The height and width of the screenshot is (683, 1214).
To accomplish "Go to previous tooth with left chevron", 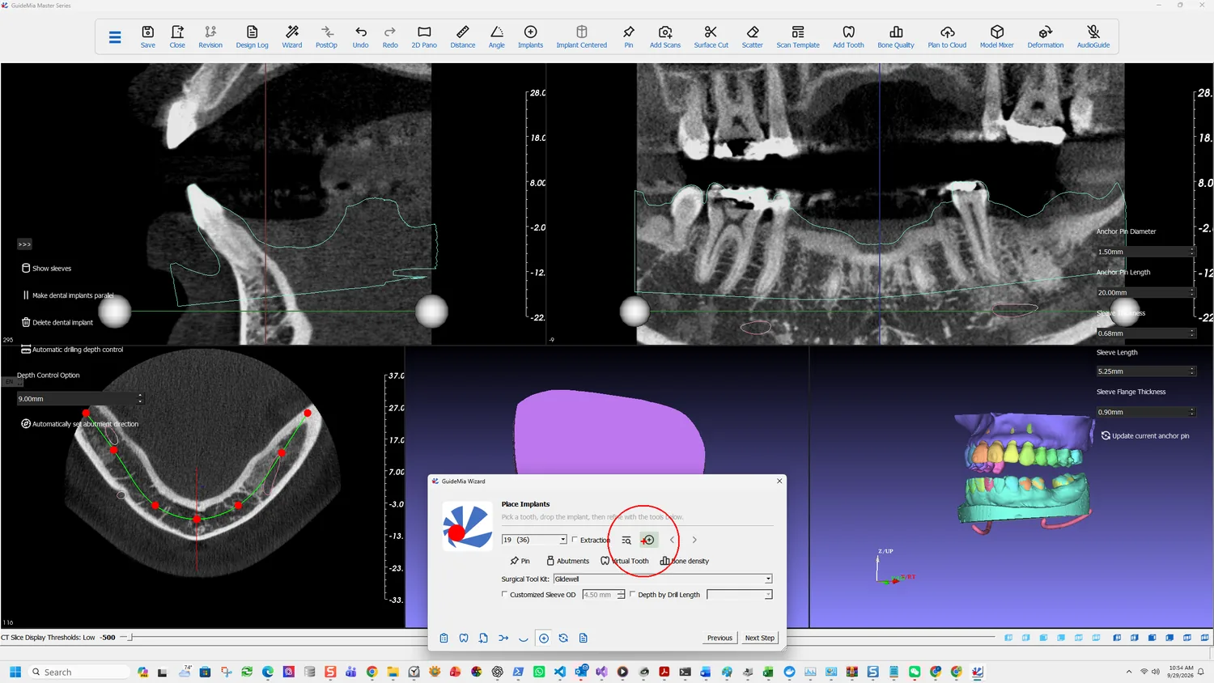I will [x=672, y=540].
